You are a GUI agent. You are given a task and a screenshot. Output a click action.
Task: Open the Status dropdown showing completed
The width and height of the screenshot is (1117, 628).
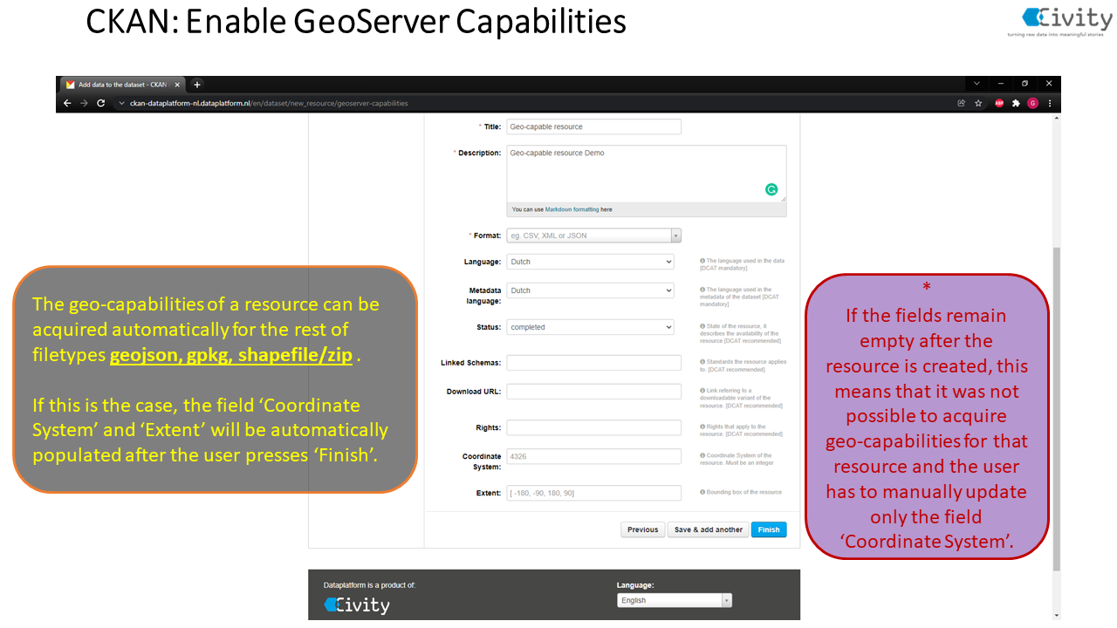pos(591,327)
